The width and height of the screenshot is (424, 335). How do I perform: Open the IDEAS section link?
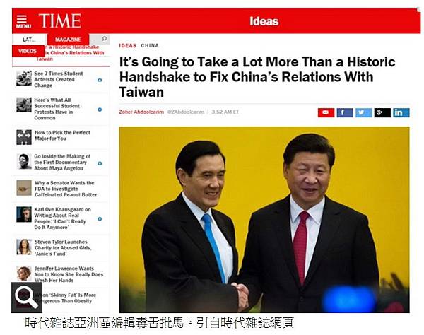[128, 45]
